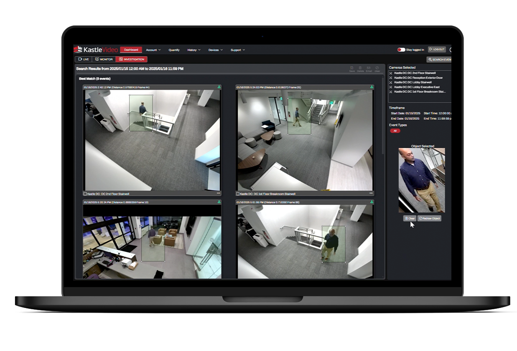The width and height of the screenshot is (517, 351).
Task: Check the Kastle DC: DC 2nd Floor Stairwell checkbox
Action: point(85,194)
